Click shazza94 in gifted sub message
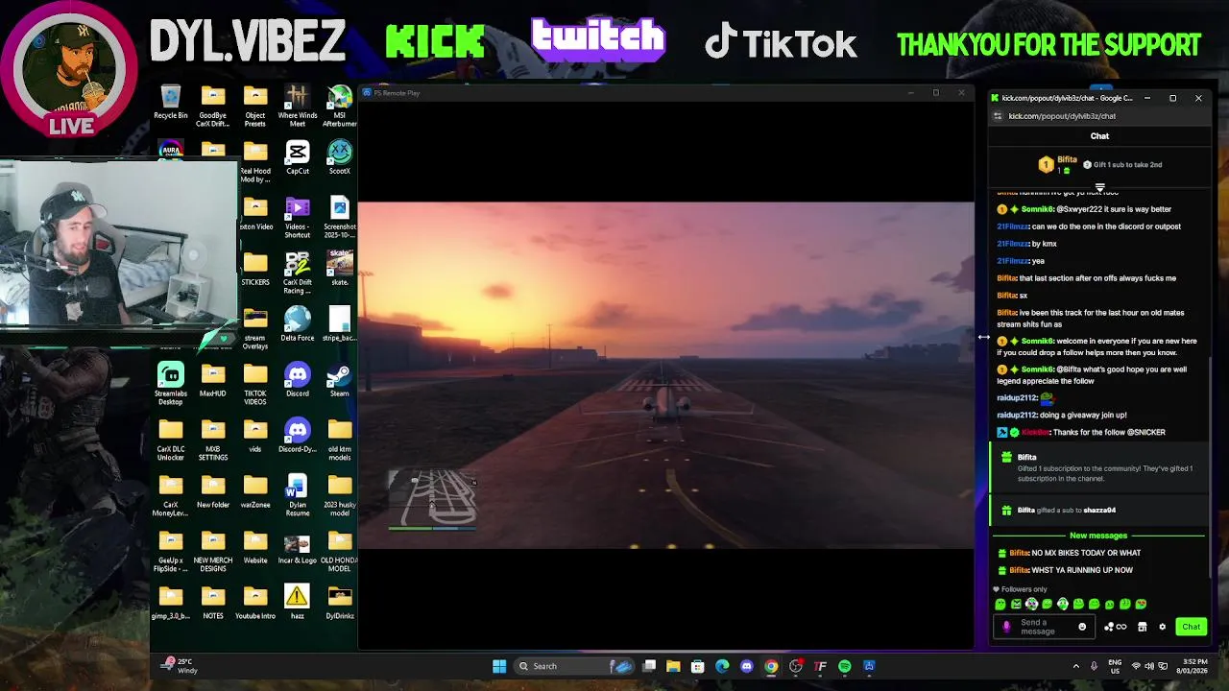 pyautogui.click(x=1099, y=510)
